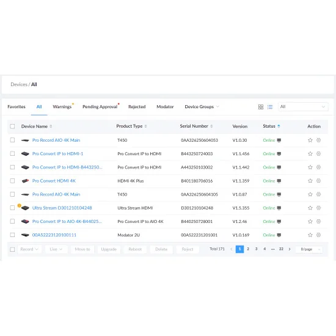Open settings gear for Pro Convert HDMI 4K

click(x=318, y=181)
